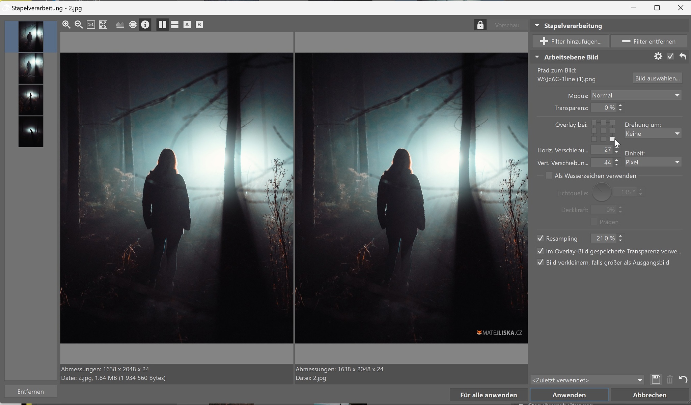Toggle the image information icon
Image resolution: width=691 pixels, height=405 pixels.
145,25
